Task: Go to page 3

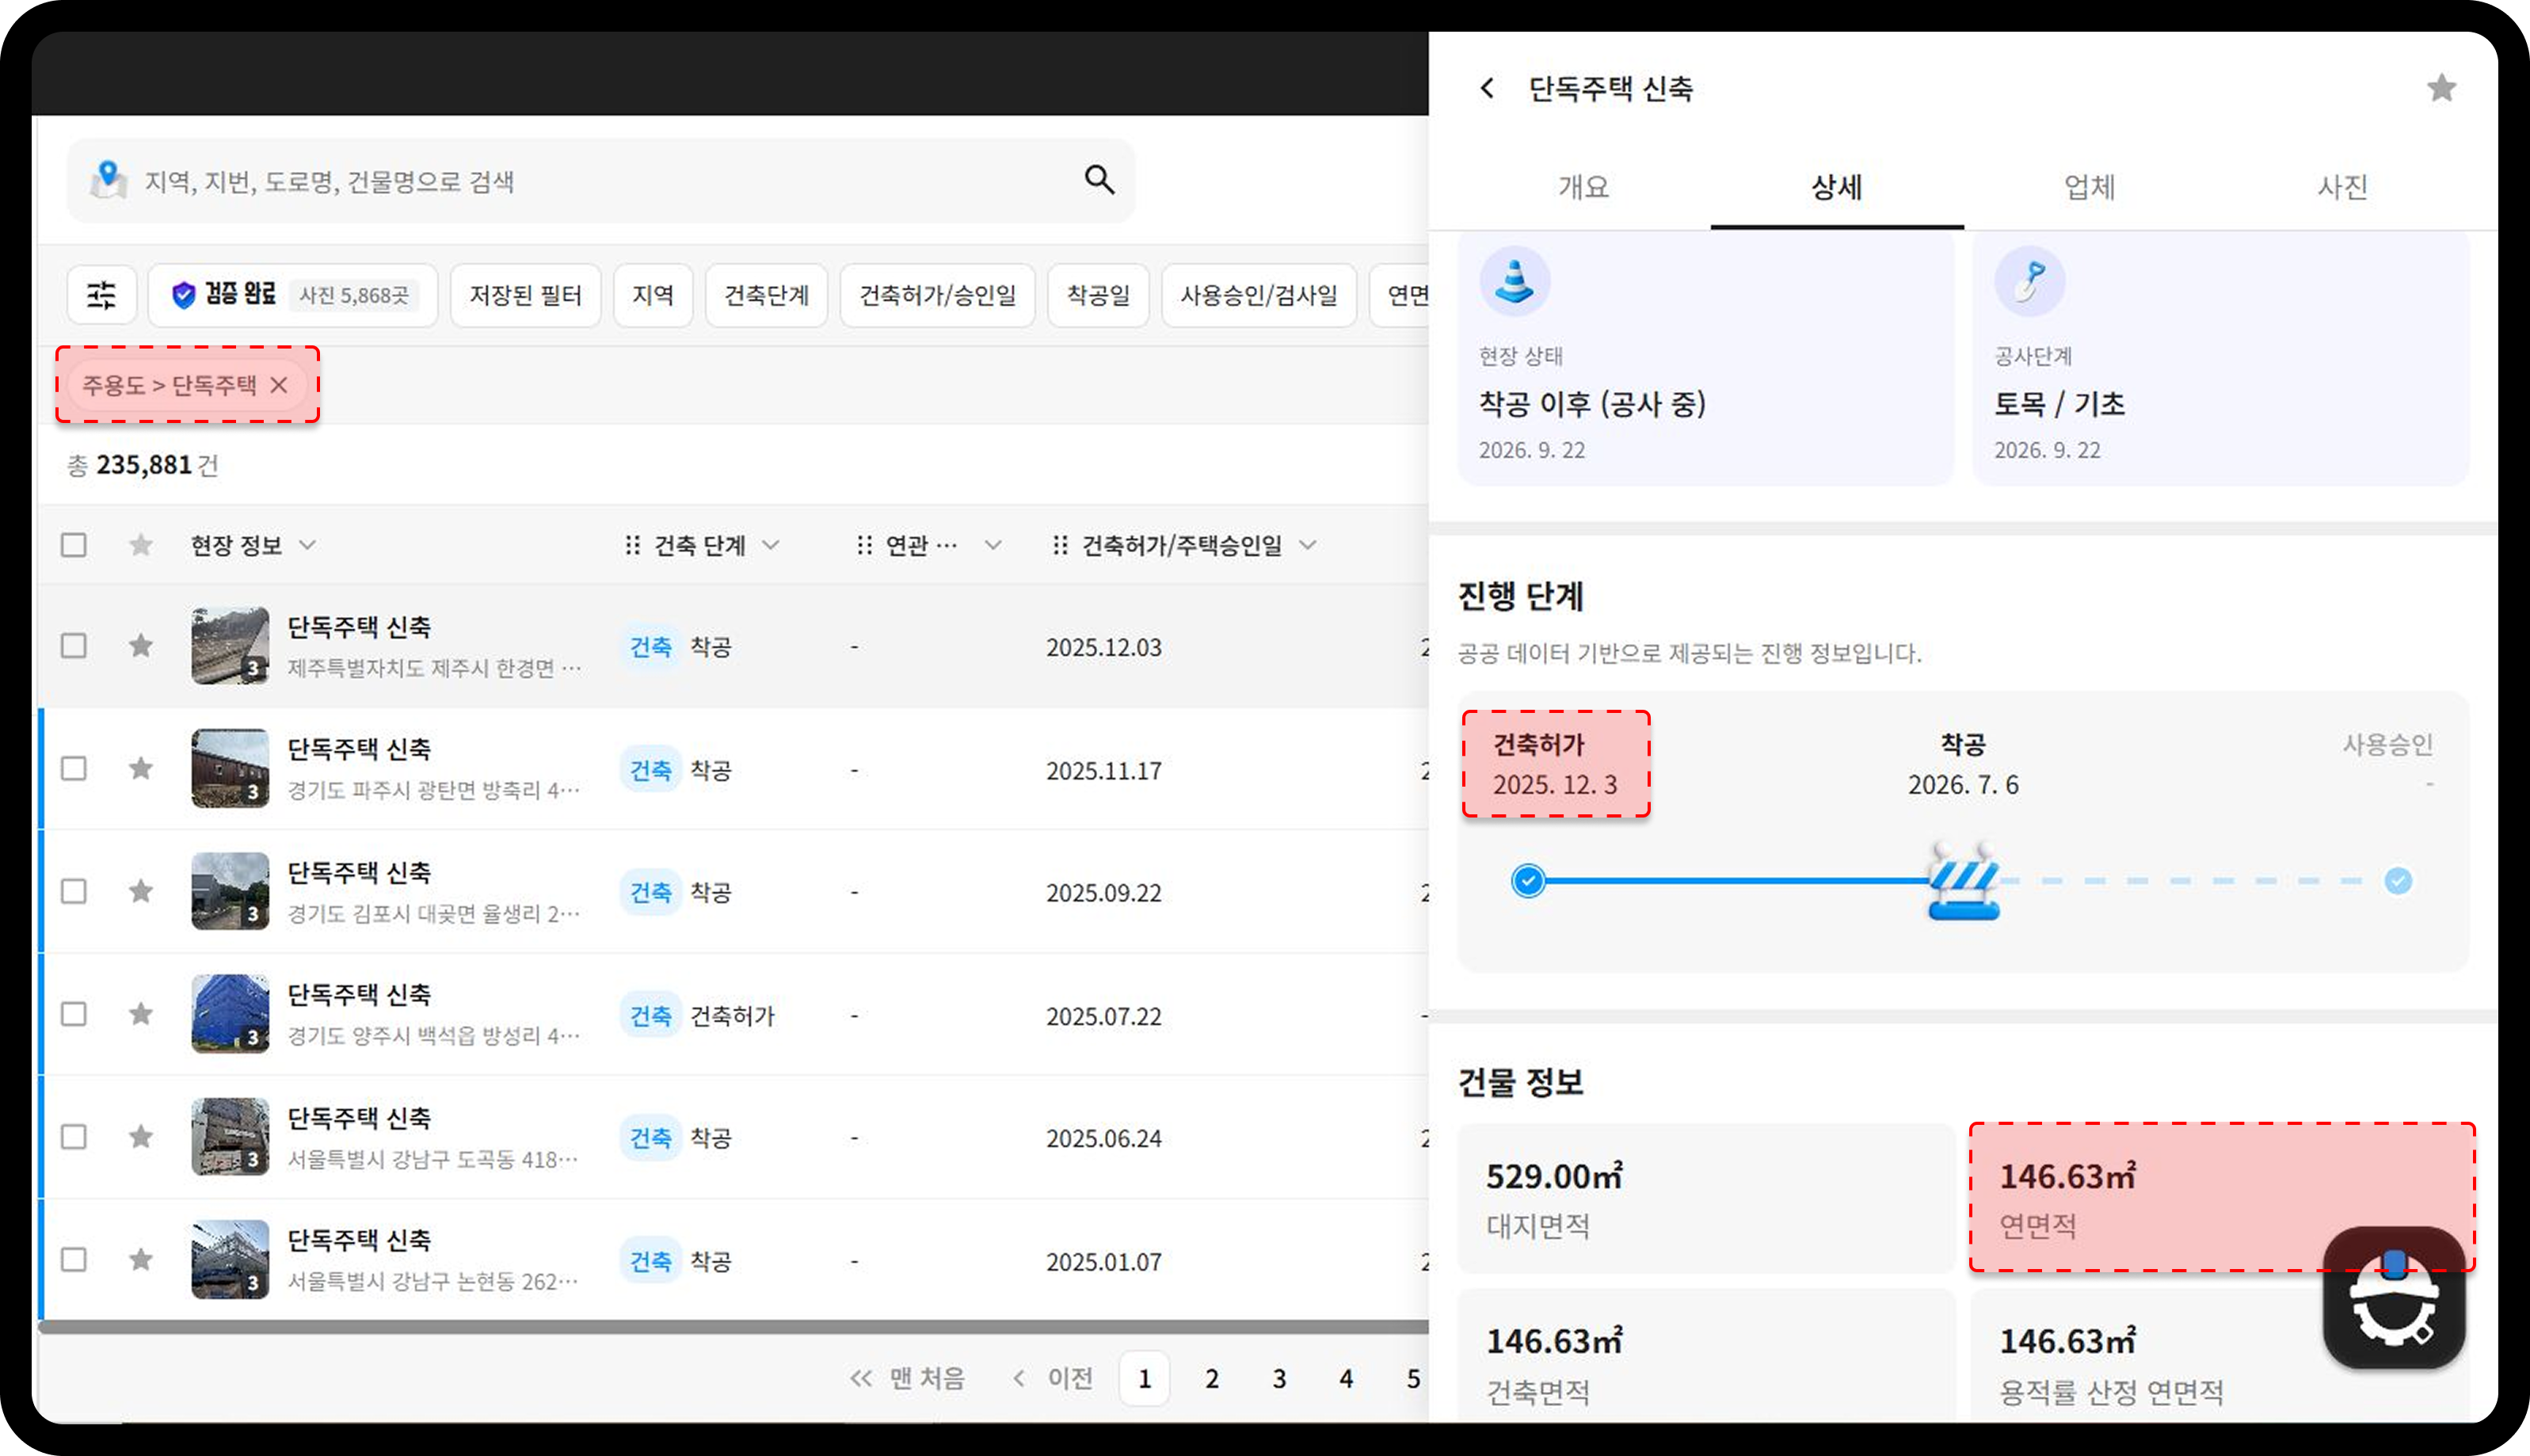Action: tap(1278, 1378)
